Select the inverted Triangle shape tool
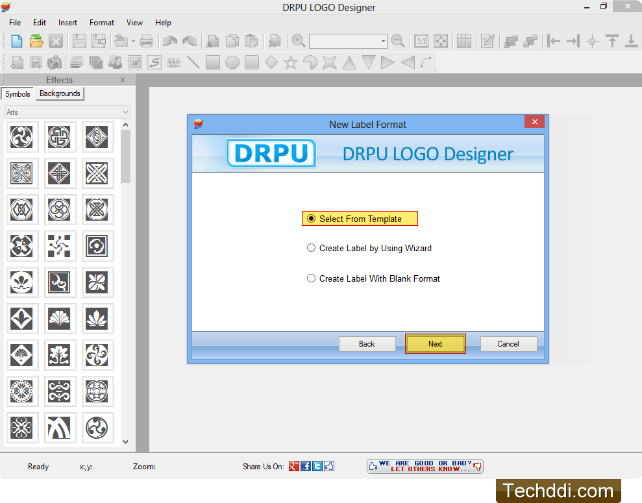This screenshot has height=503, width=642. tap(369, 62)
